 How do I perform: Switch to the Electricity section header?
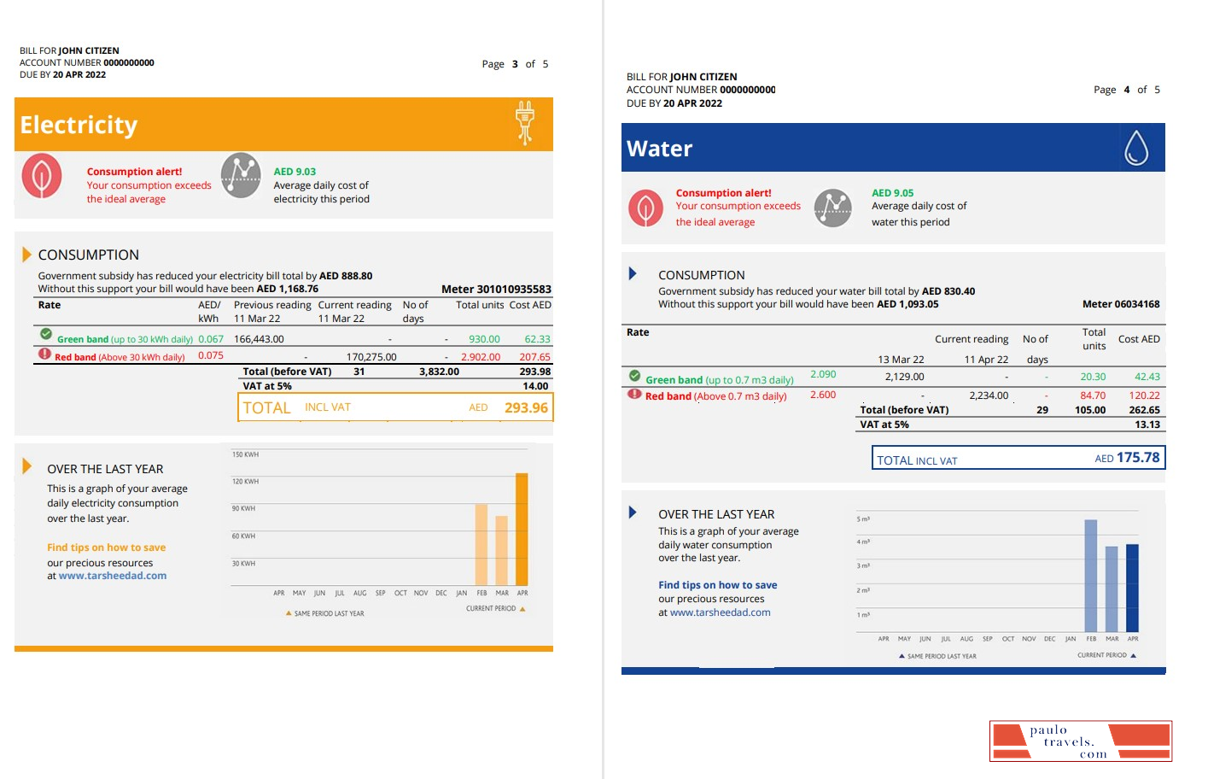79,125
